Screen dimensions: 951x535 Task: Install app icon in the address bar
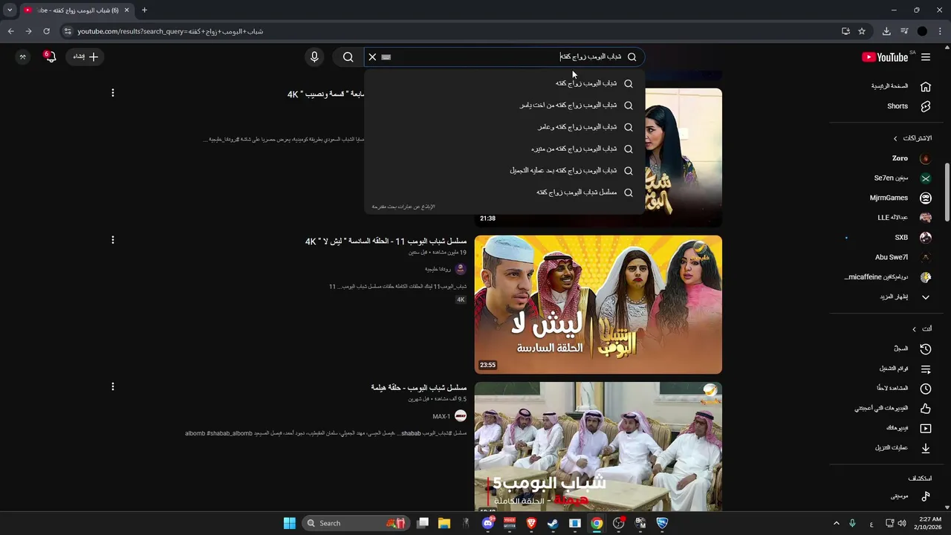[845, 31]
